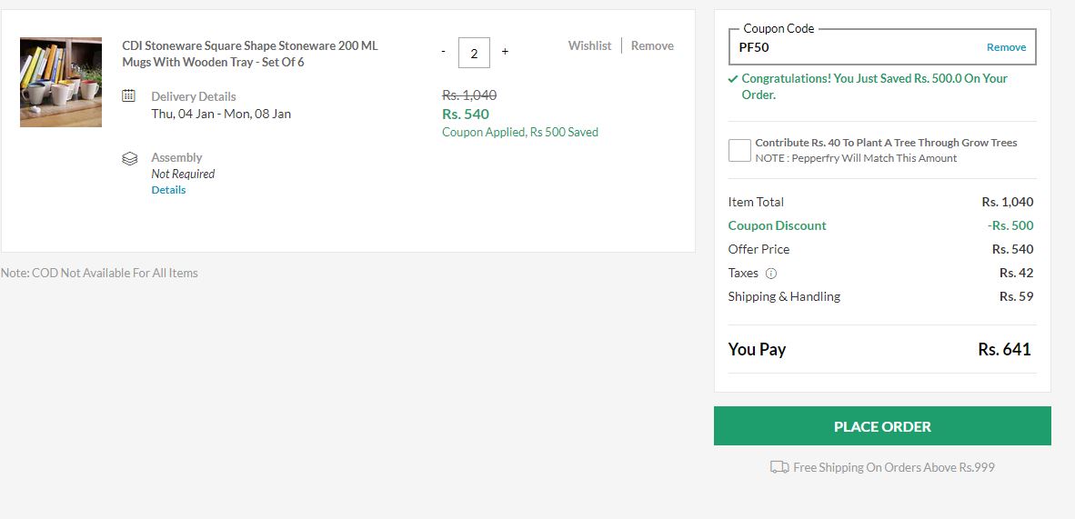
Task: Click the free shipping truck icon
Action: point(779,467)
